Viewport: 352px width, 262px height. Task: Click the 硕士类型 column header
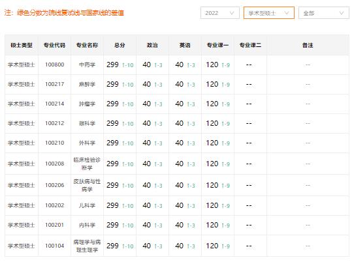coord(22,45)
